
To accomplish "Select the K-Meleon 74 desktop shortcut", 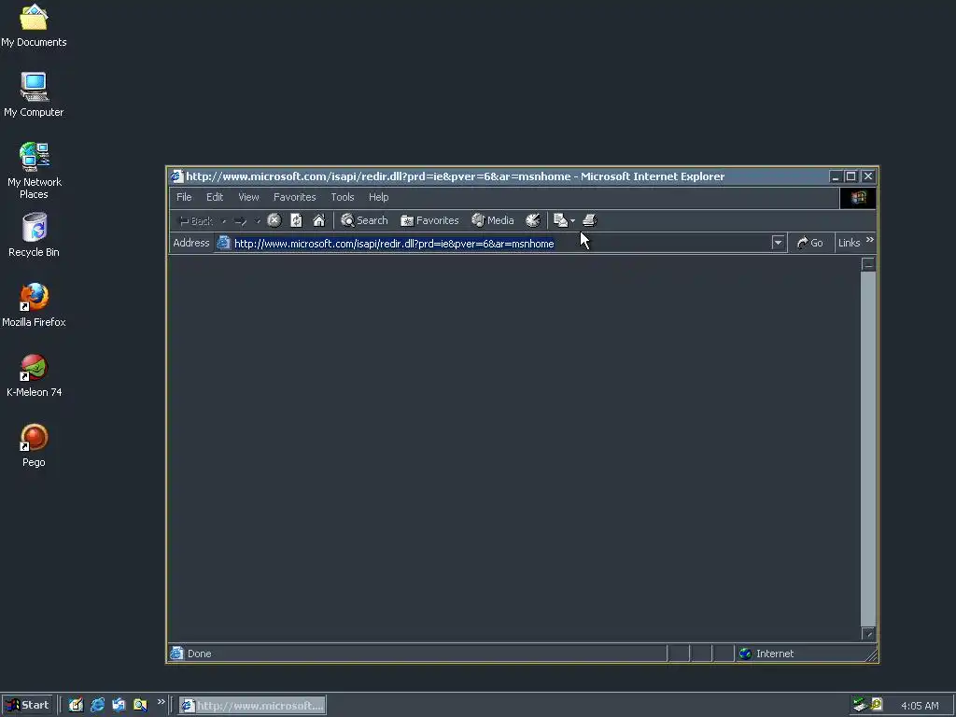I will (34, 375).
